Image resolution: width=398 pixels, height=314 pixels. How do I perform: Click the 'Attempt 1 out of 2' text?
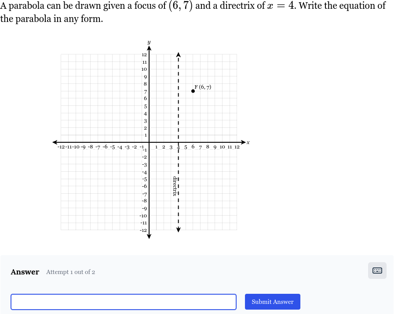(x=70, y=272)
